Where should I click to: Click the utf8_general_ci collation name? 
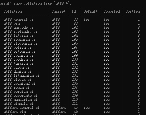click(18, 19)
